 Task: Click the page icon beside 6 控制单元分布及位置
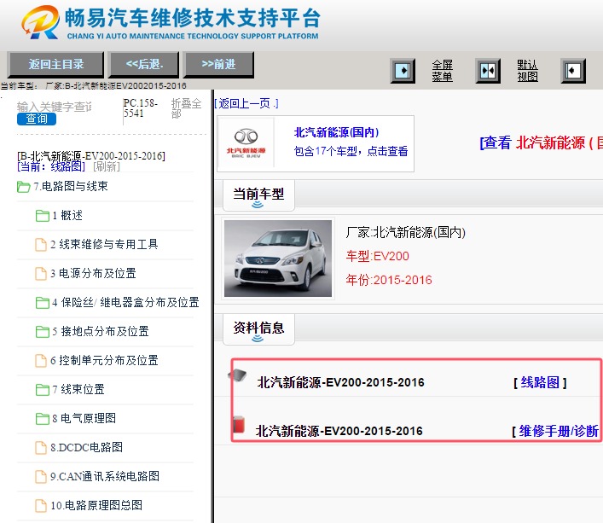[x=41, y=361]
